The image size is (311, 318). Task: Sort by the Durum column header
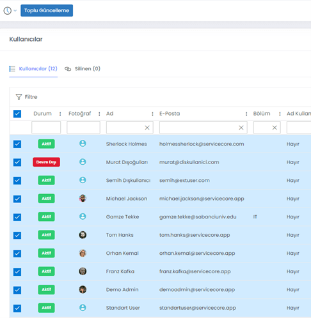point(42,114)
